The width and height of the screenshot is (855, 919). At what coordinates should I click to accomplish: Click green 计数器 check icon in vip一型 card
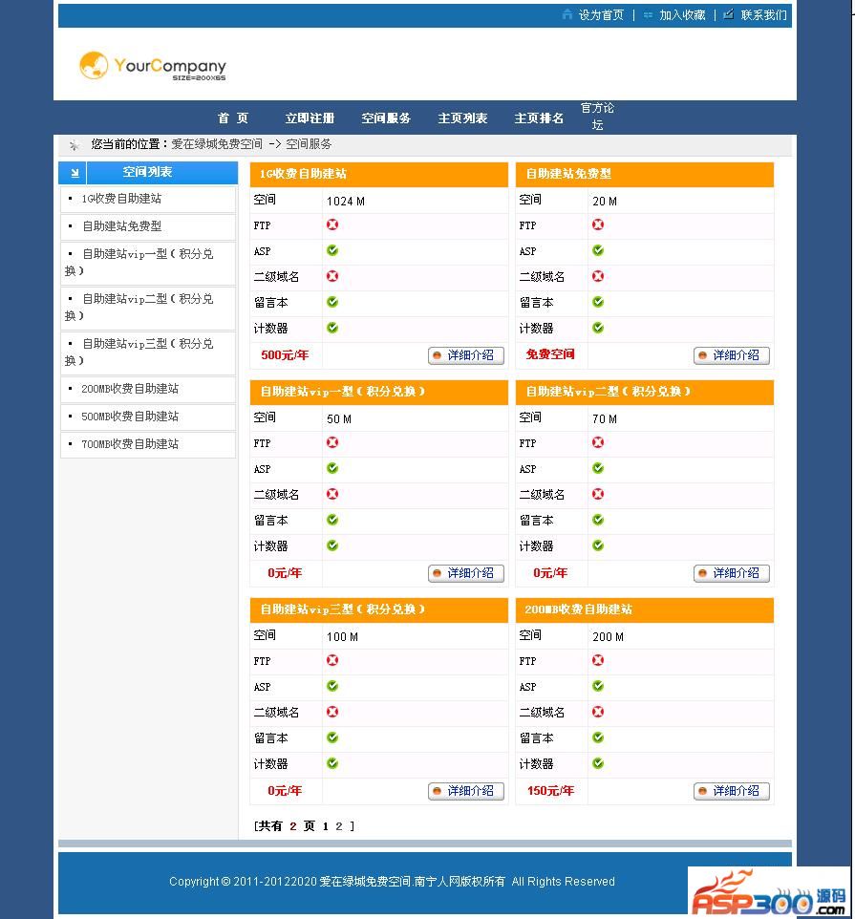tap(332, 545)
